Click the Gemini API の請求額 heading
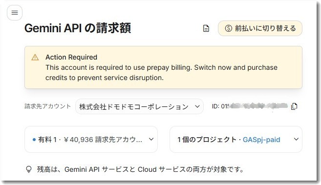 click(78, 28)
